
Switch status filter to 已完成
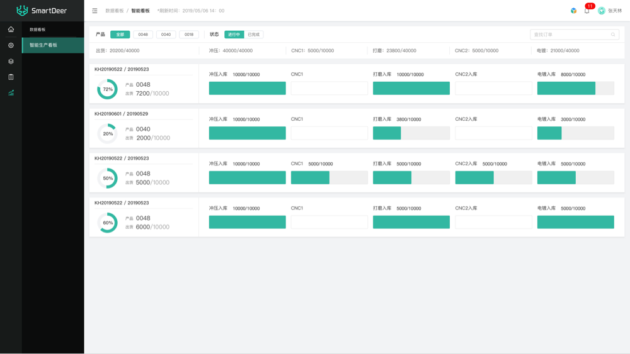pyautogui.click(x=254, y=35)
